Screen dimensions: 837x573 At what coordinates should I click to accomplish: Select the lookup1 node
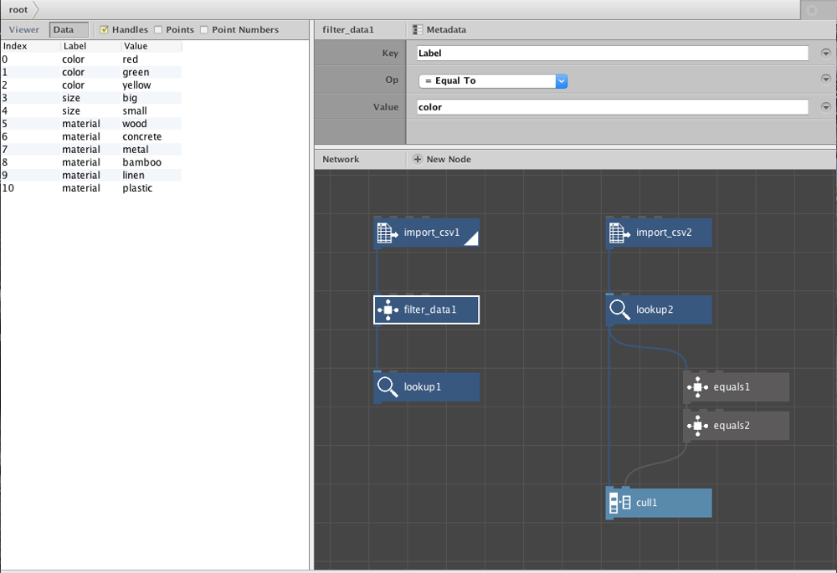(427, 386)
